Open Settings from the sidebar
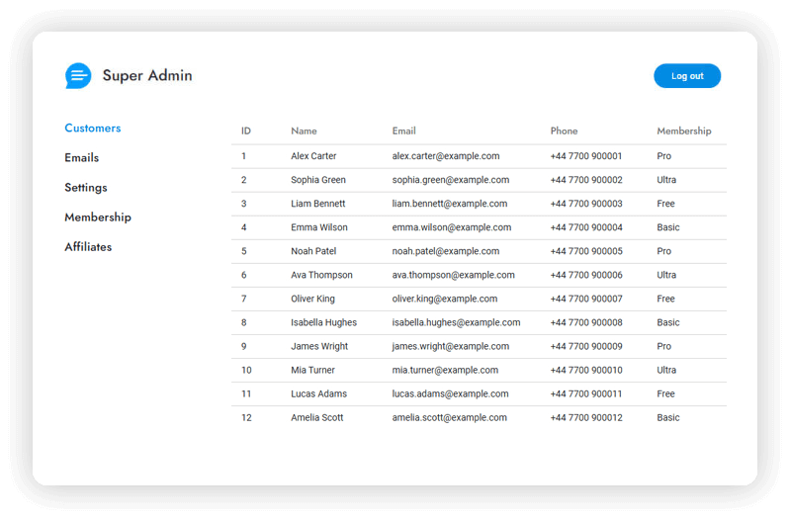This screenshot has height=519, width=790. (x=86, y=188)
